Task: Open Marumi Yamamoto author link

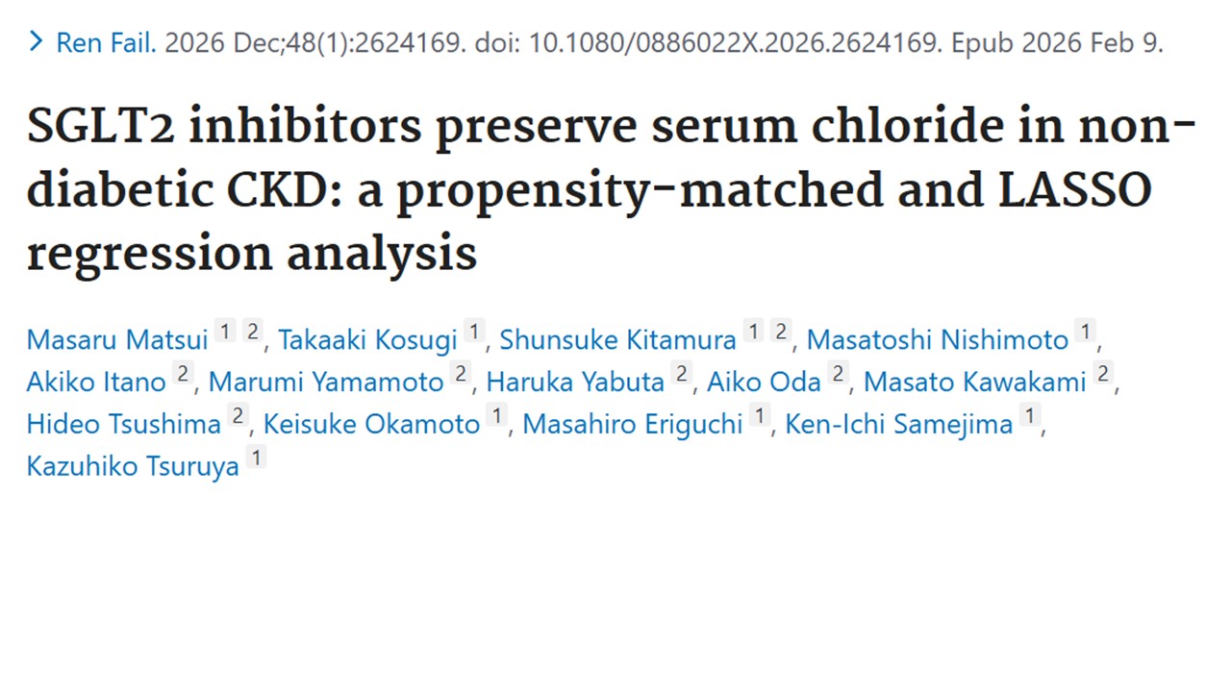Action: point(326,382)
